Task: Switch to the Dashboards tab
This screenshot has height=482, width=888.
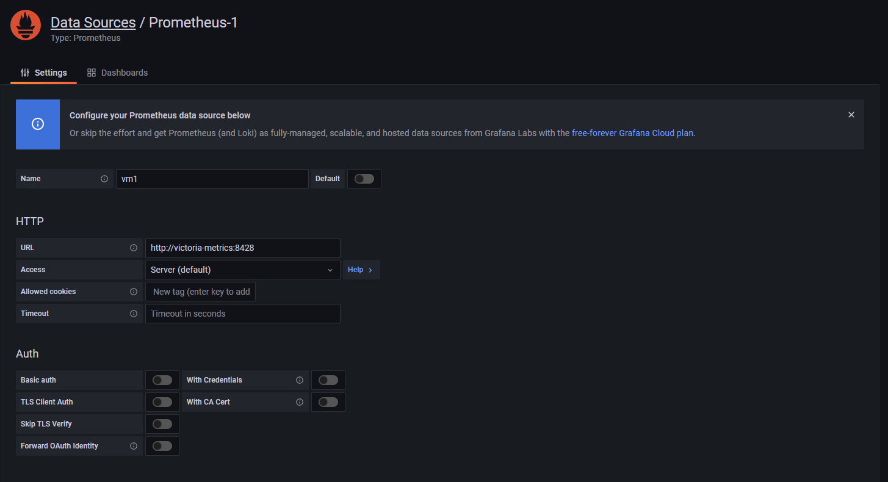Action: pyautogui.click(x=118, y=73)
